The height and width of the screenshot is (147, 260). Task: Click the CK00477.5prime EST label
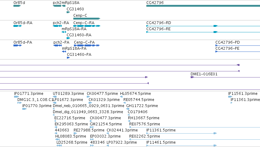[102, 94]
